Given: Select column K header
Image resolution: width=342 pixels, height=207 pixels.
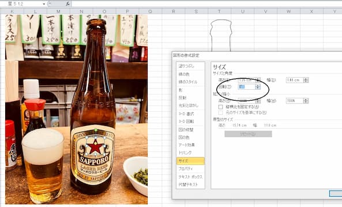Looking at the screenshot, I should [x=12, y=11].
